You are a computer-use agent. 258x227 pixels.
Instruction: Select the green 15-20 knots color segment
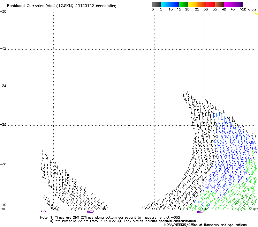click(183, 4)
